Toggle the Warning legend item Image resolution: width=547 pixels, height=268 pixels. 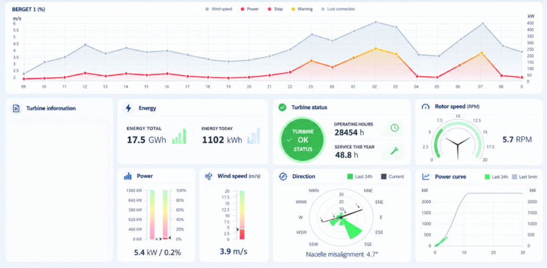click(x=302, y=9)
